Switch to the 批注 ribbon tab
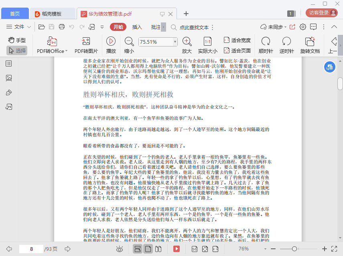This screenshot has width=343, height=256. (x=156, y=27)
